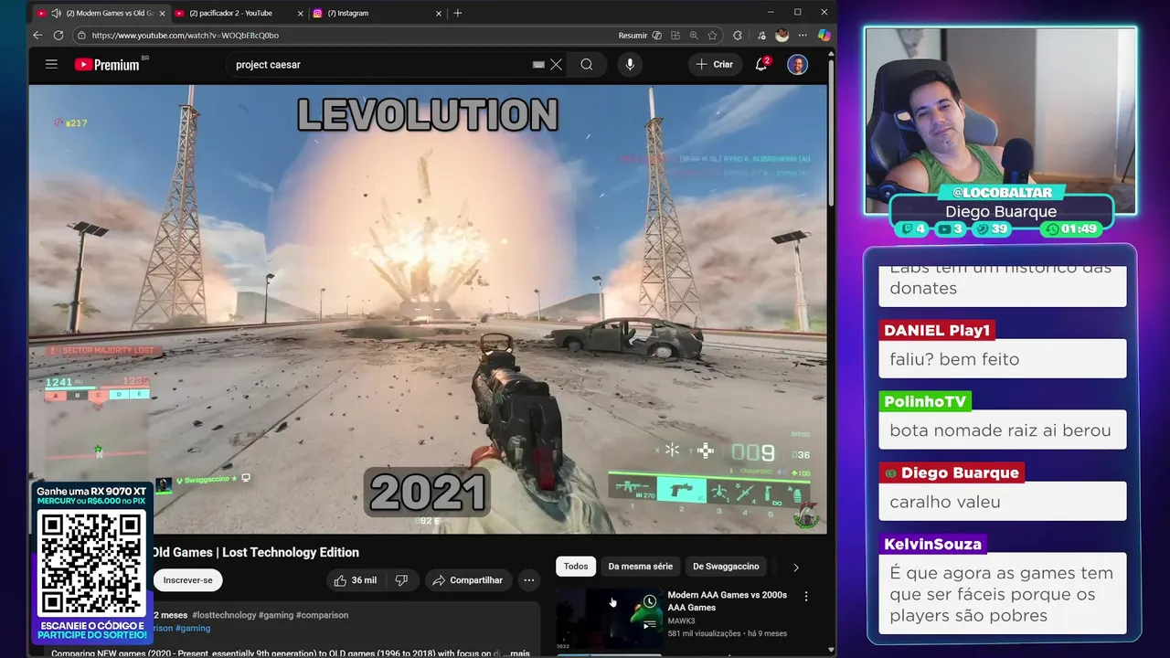This screenshot has width=1170, height=658.
Task: Add MAWK3 video to queue icon
Action: coord(649,625)
